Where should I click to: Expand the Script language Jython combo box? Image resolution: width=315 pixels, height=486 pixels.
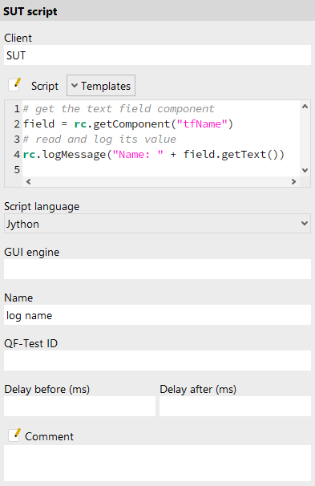(x=157, y=224)
